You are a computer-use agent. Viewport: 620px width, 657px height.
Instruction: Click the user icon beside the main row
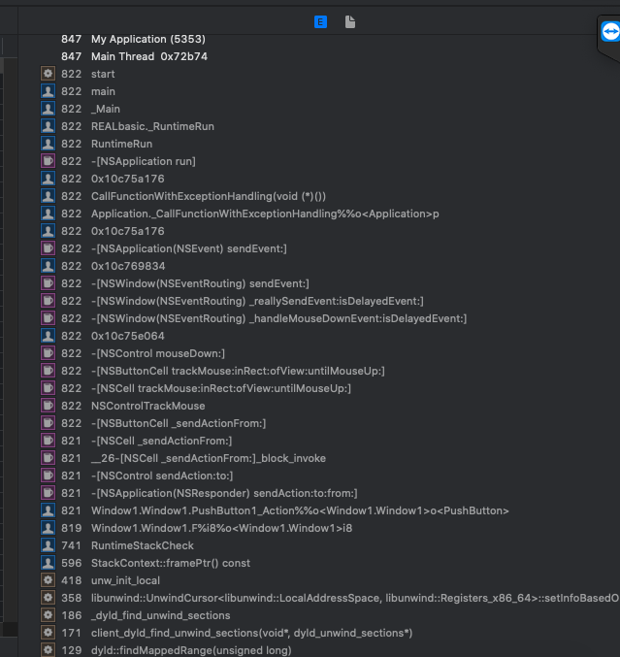[48, 91]
